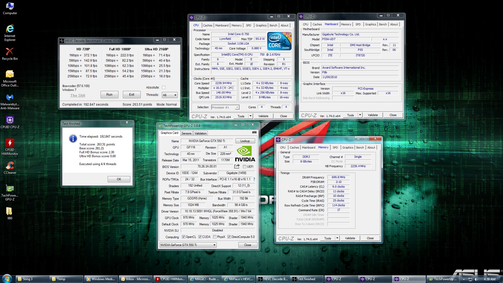Switch to Sensors tab in GPU-Z
The width and height of the screenshot is (503, 283).
tap(186, 133)
